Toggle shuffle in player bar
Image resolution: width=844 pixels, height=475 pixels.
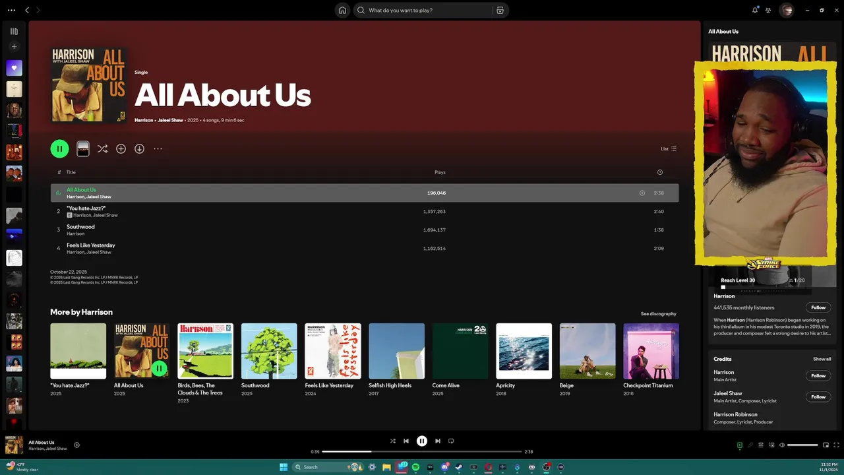393,441
